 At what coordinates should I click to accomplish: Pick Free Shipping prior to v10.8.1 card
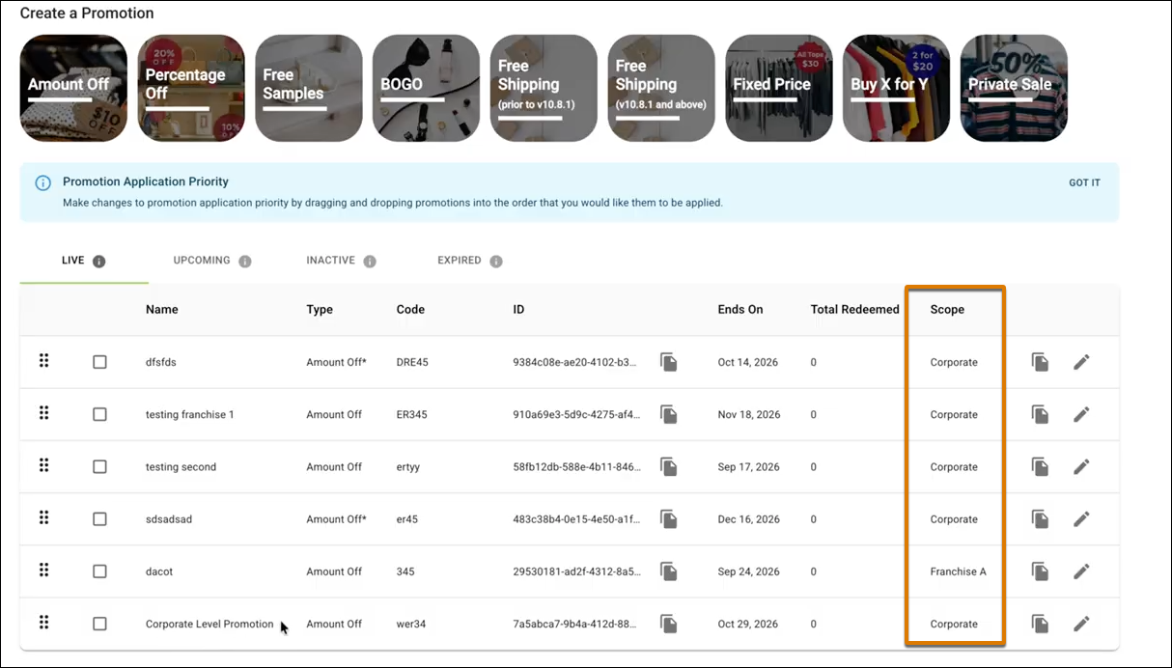pyautogui.click(x=544, y=88)
